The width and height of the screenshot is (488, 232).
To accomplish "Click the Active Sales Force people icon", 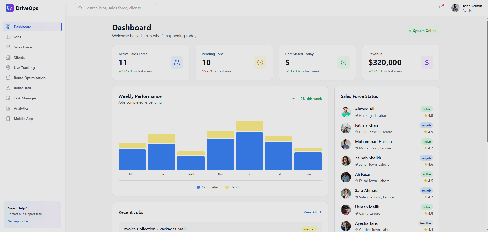I will [177, 62].
